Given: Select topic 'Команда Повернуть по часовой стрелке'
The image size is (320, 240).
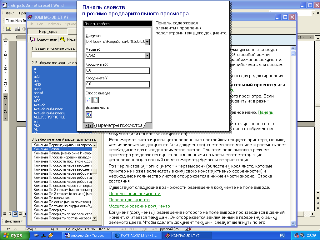Looking at the screenshot, I should pos(62,214).
